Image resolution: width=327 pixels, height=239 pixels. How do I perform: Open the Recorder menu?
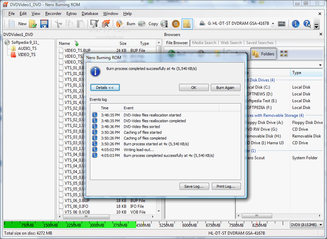click(x=53, y=14)
